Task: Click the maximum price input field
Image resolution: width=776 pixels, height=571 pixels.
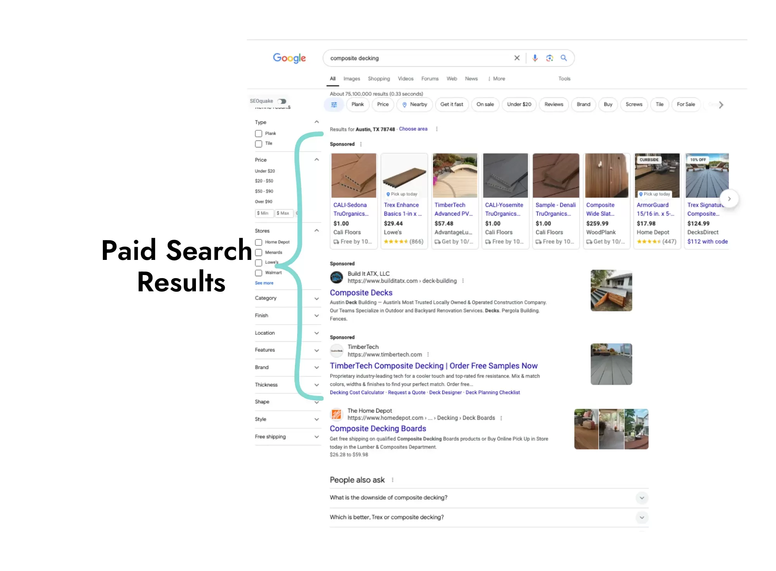Action: (x=284, y=213)
